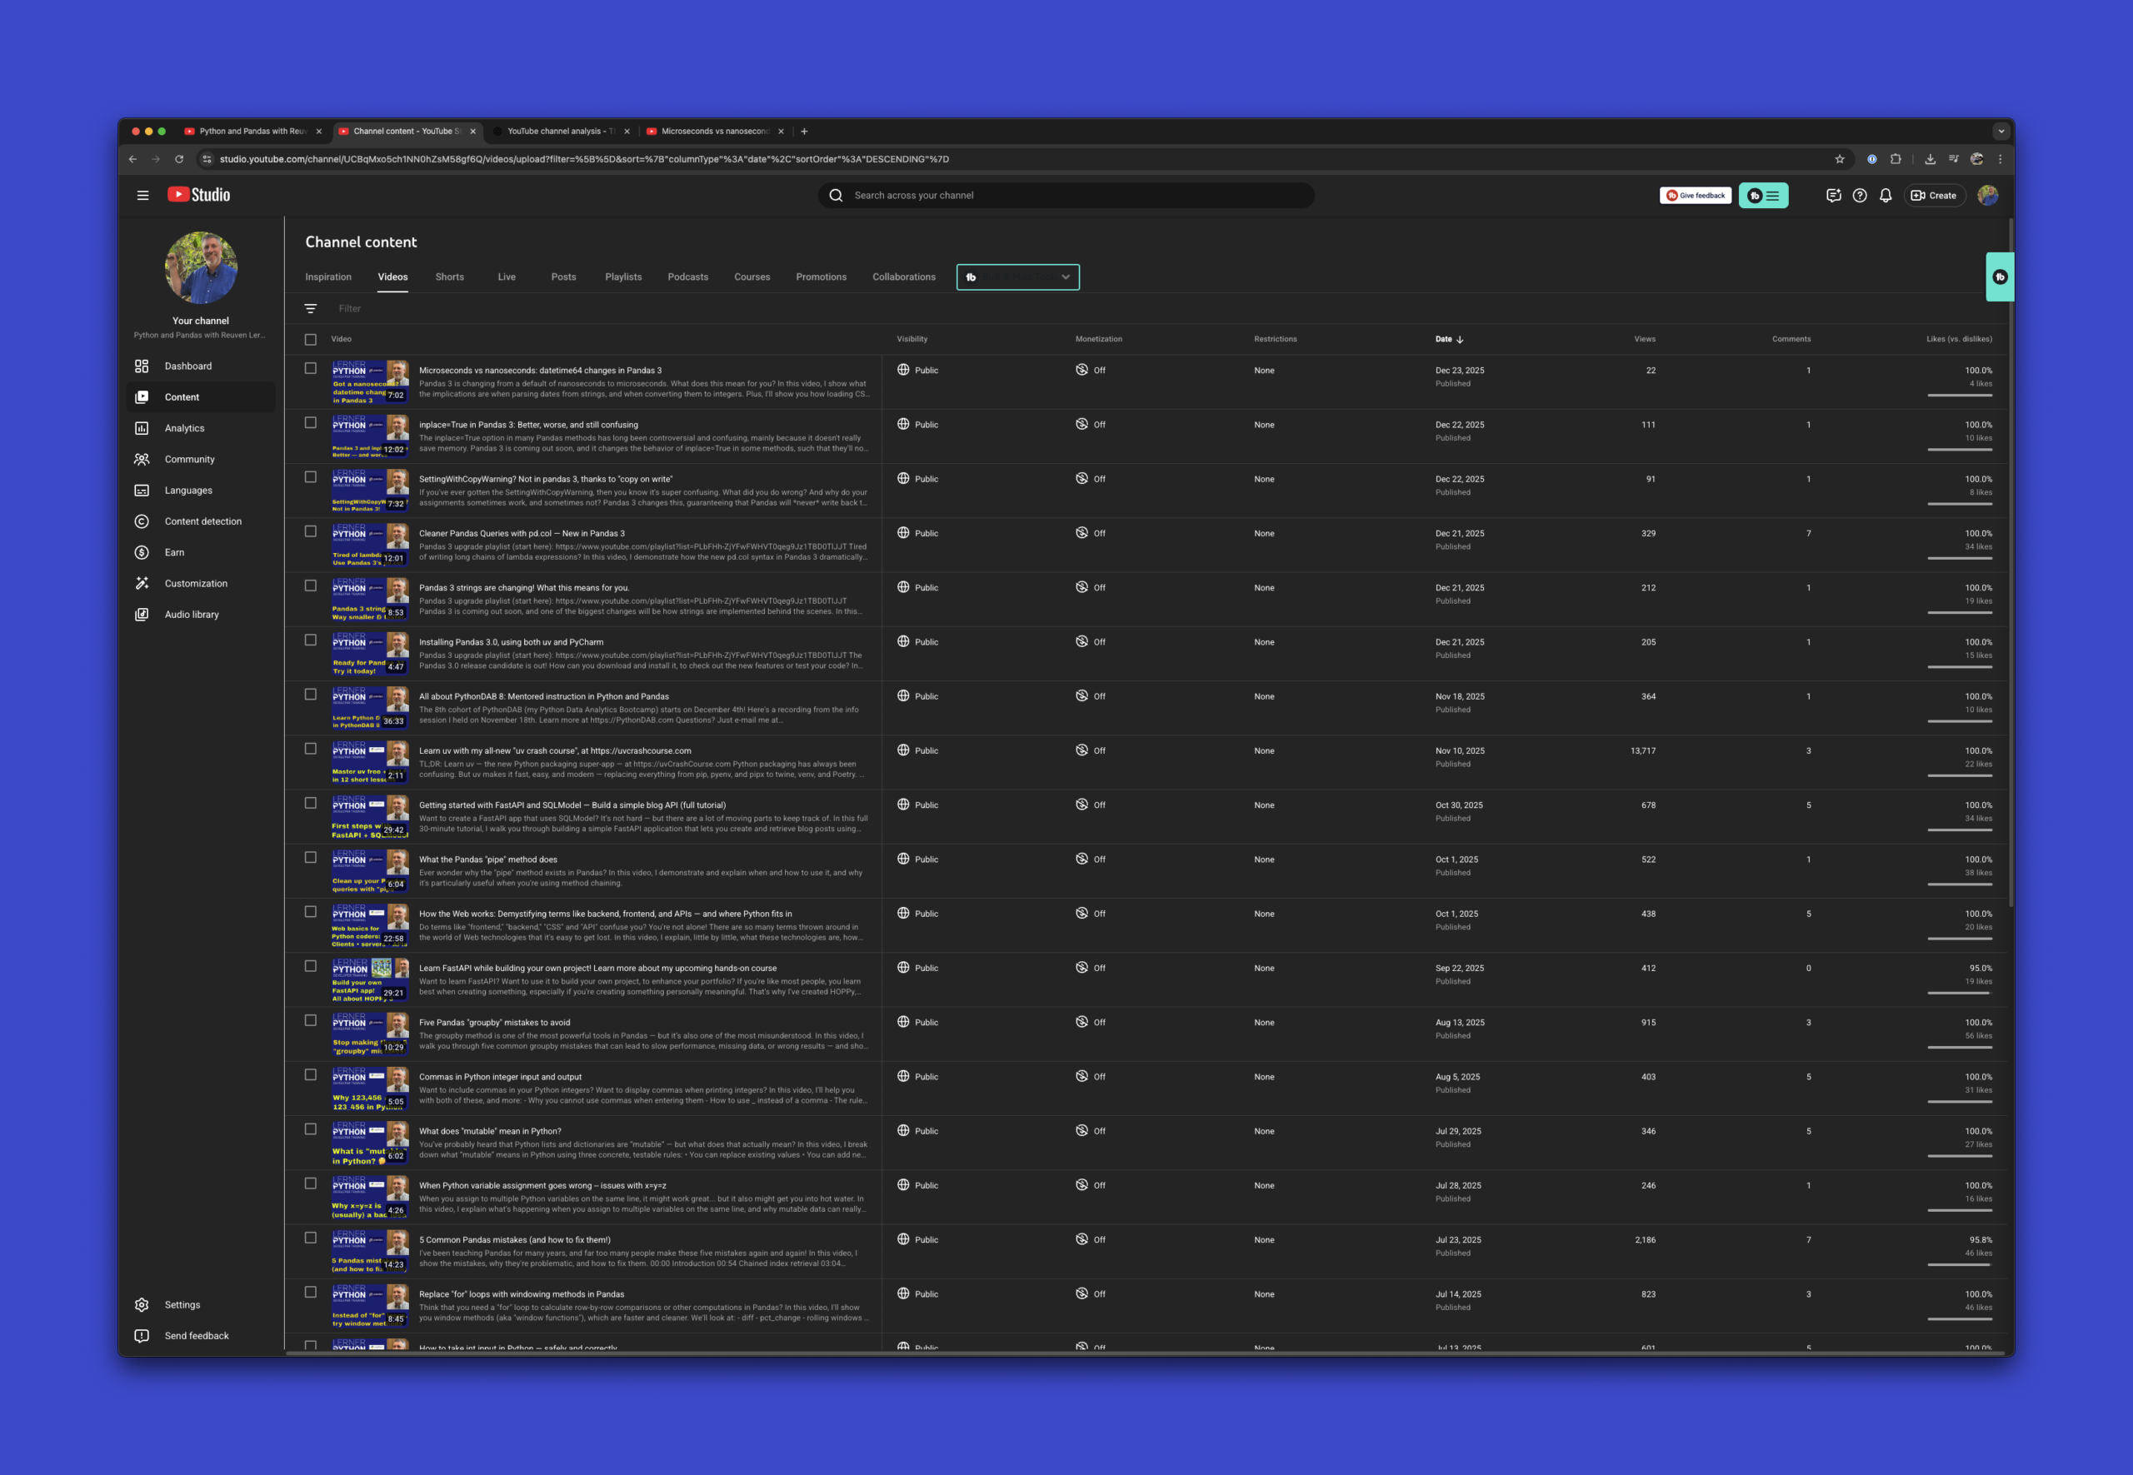Open the Content detection copyright icon
The height and width of the screenshot is (1475, 2133).
tap(142, 521)
